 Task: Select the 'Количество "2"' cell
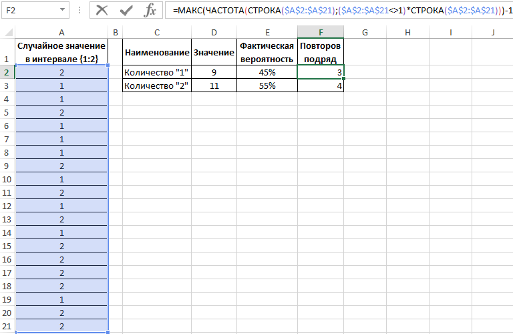157,86
